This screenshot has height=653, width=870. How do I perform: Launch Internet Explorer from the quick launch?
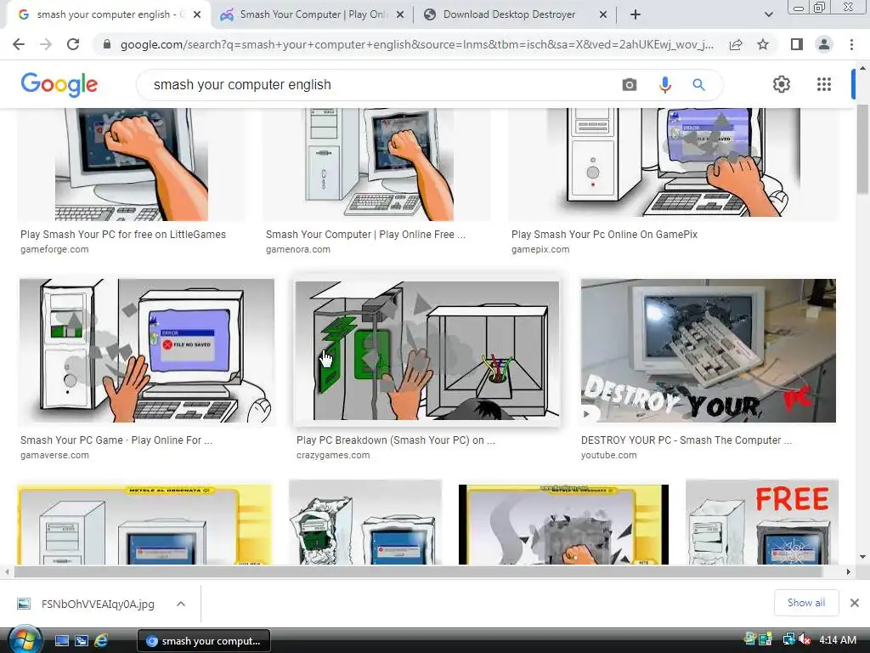[x=102, y=640]
